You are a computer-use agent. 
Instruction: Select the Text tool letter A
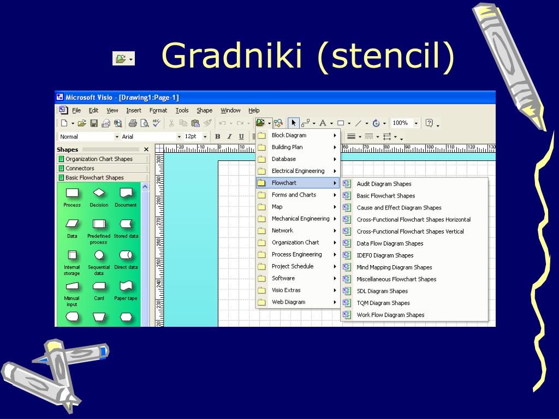click(323, 123)
